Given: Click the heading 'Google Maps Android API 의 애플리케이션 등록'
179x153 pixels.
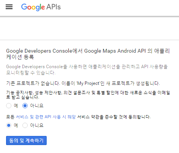Looking at the screenshot, I should (x=88, y=54).
